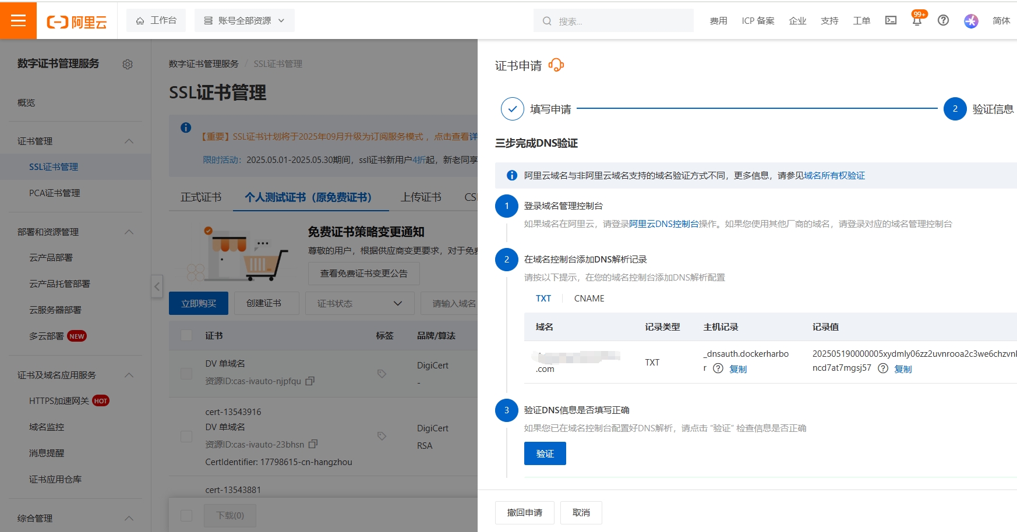The width and height of the screenshot is (1017, 532).
Task: Click the customer service headset icon
Action: (556, 65)
